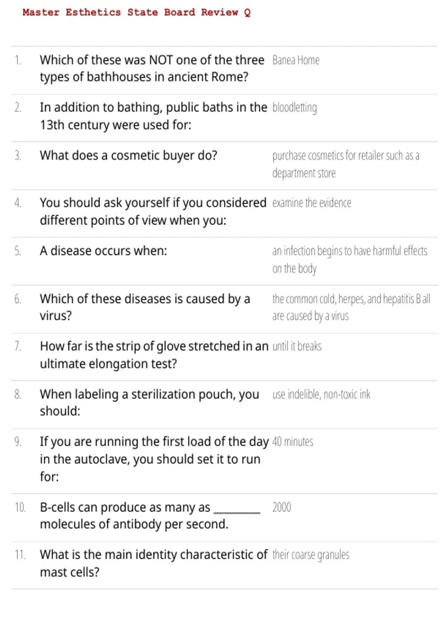Click the answer 'use indelible, non-toxic ink'
The image size is (448, 635).
point(321,394)
